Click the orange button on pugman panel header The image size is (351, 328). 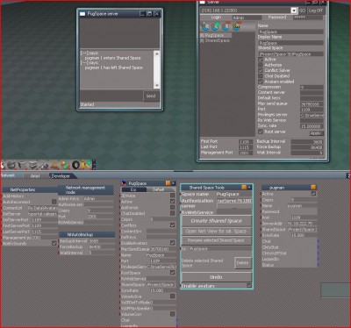tap(313, 187)
